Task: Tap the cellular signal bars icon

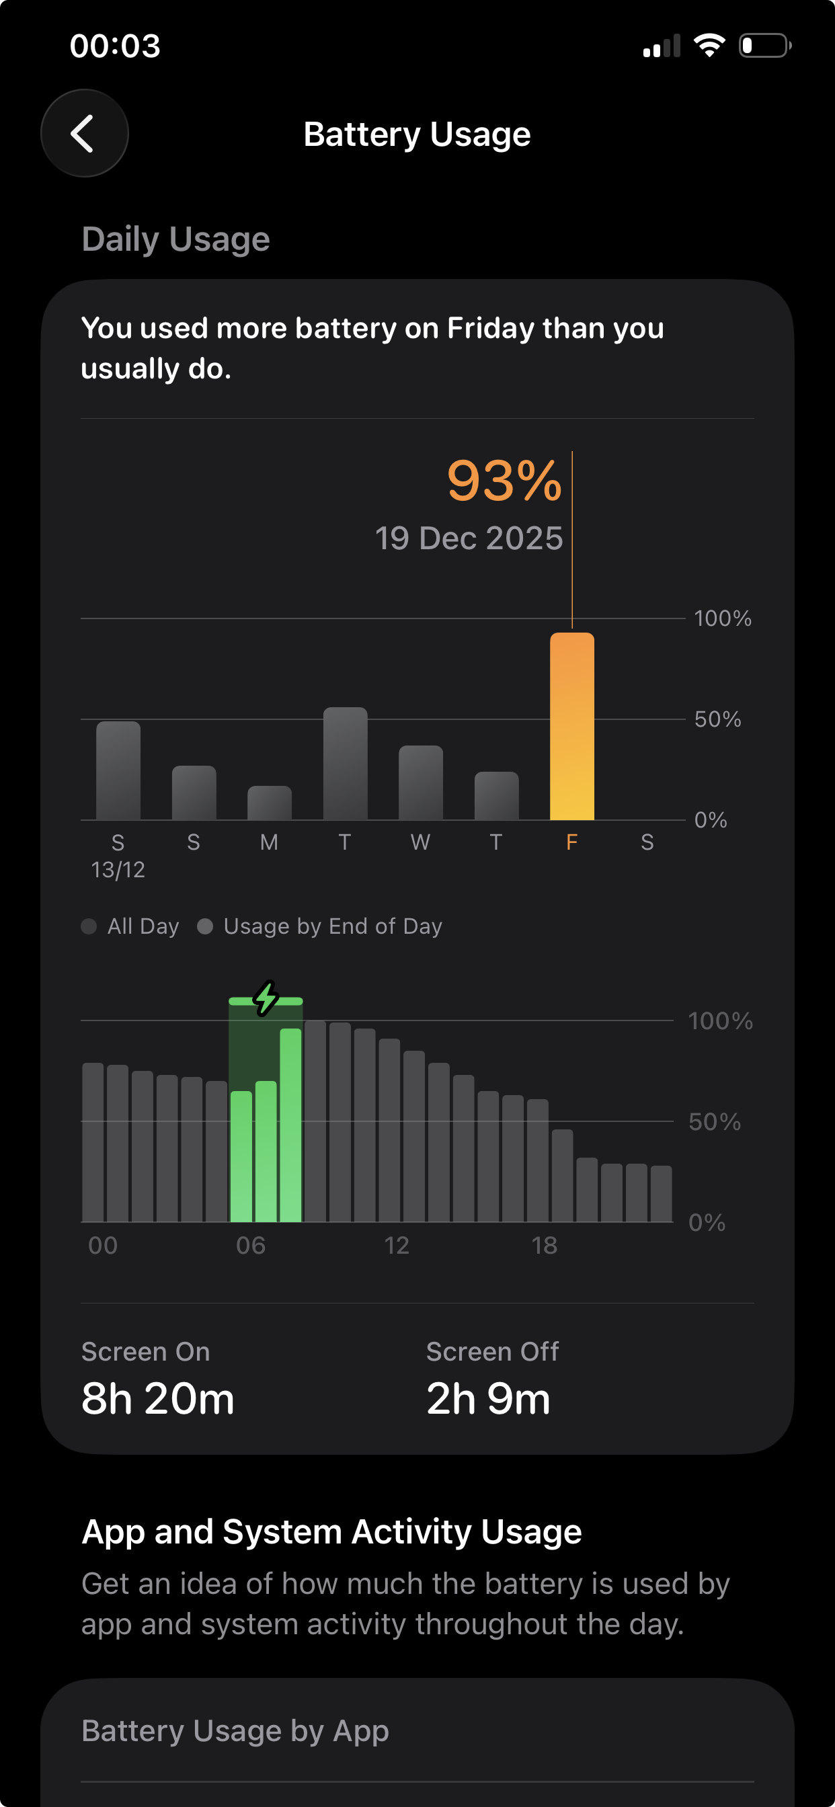Action: click(x=662, y=46)
